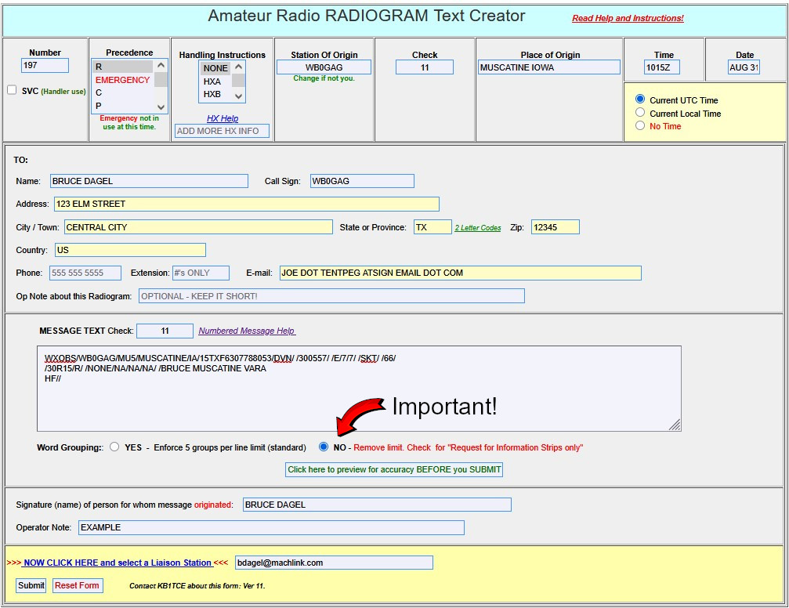Screen dimensions: 789x608
Task: Enable YES word grouping five groups limit
Action: (114, 447)
